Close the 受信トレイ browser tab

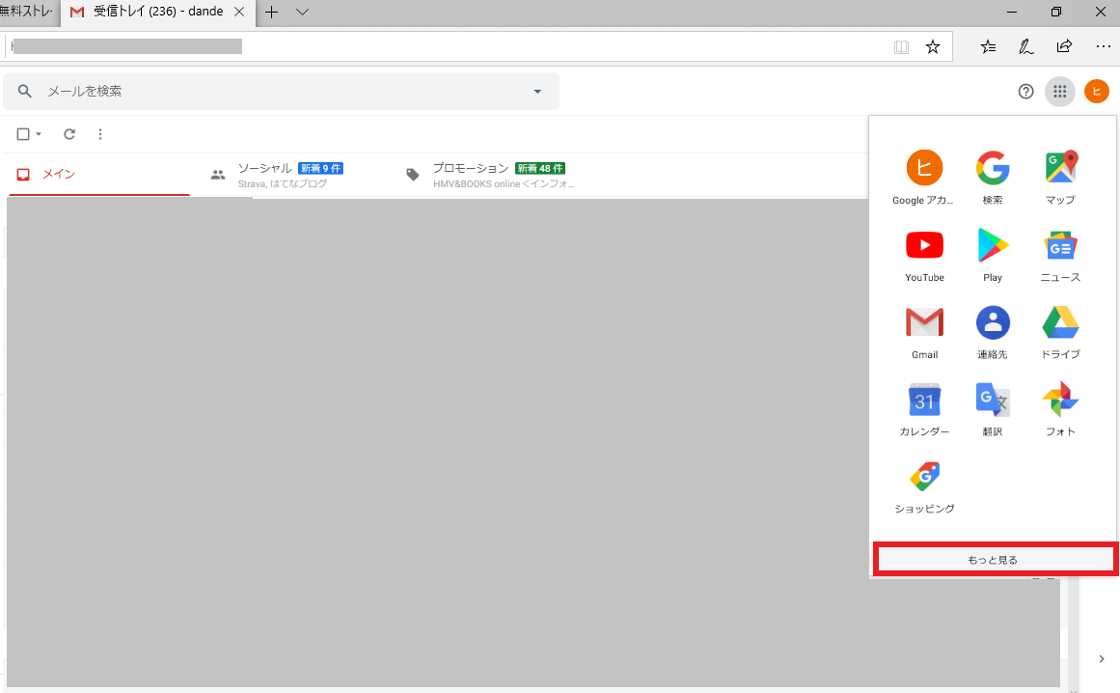(x=239, y=13)
